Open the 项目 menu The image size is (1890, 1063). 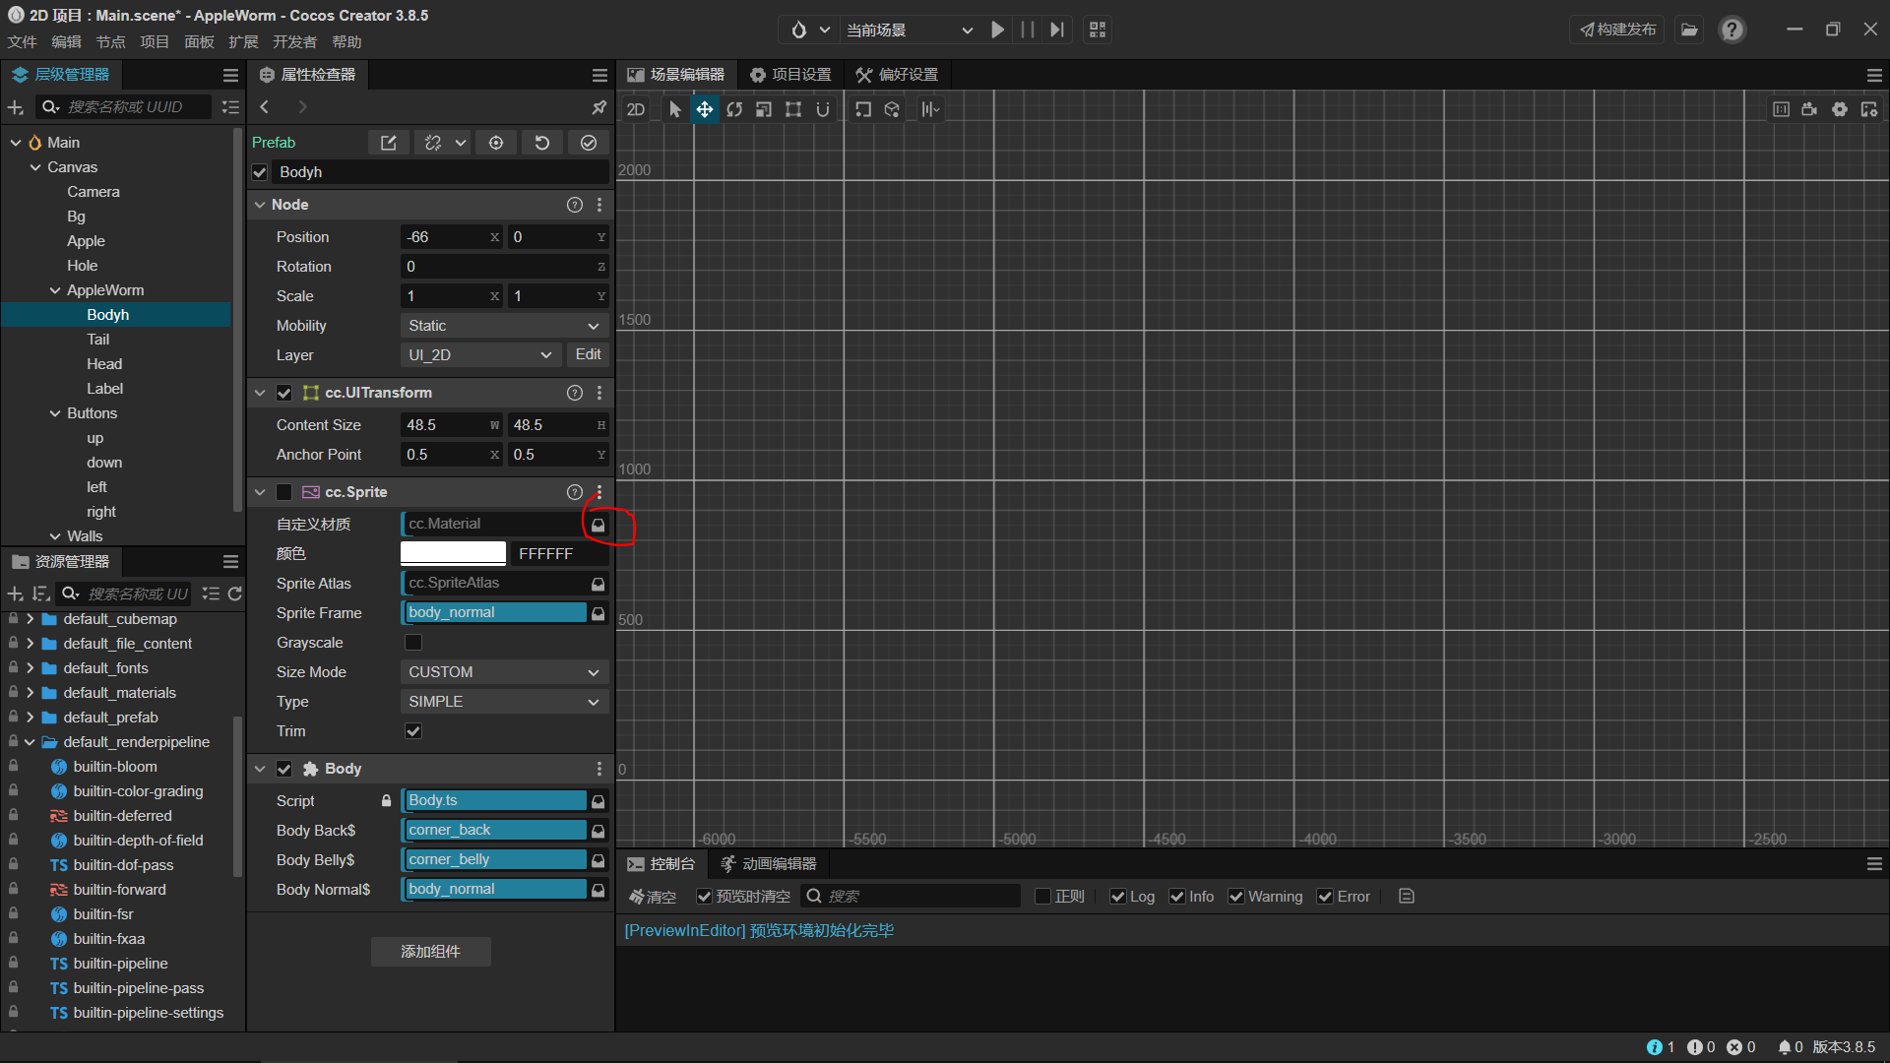[x=154, y=42]
